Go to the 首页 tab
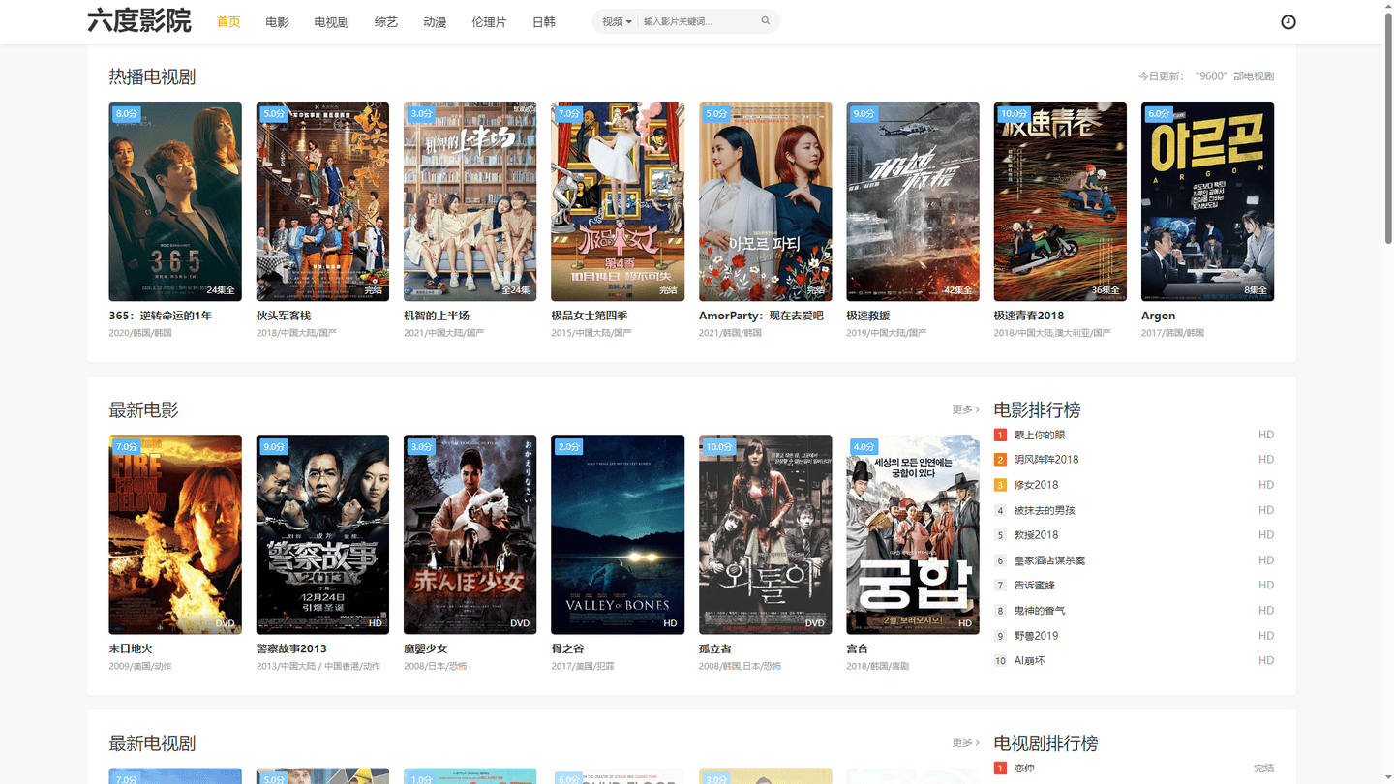The image size is (1394, 784). click(x=228, y=21)
